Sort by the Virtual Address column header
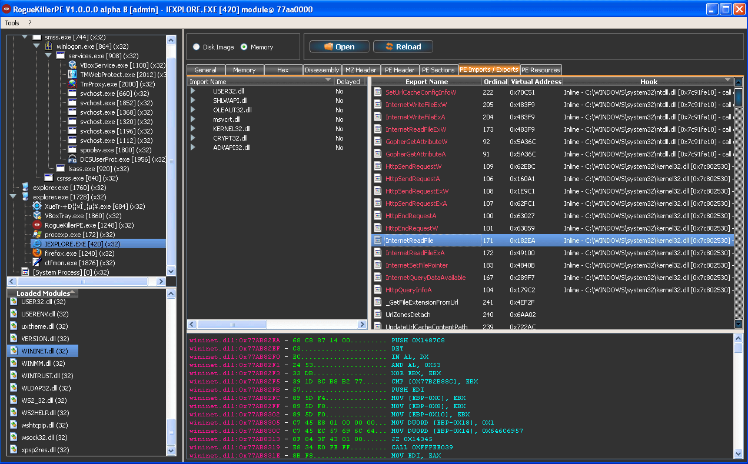Viewport: 748px width, 464px height. (536, 82)
